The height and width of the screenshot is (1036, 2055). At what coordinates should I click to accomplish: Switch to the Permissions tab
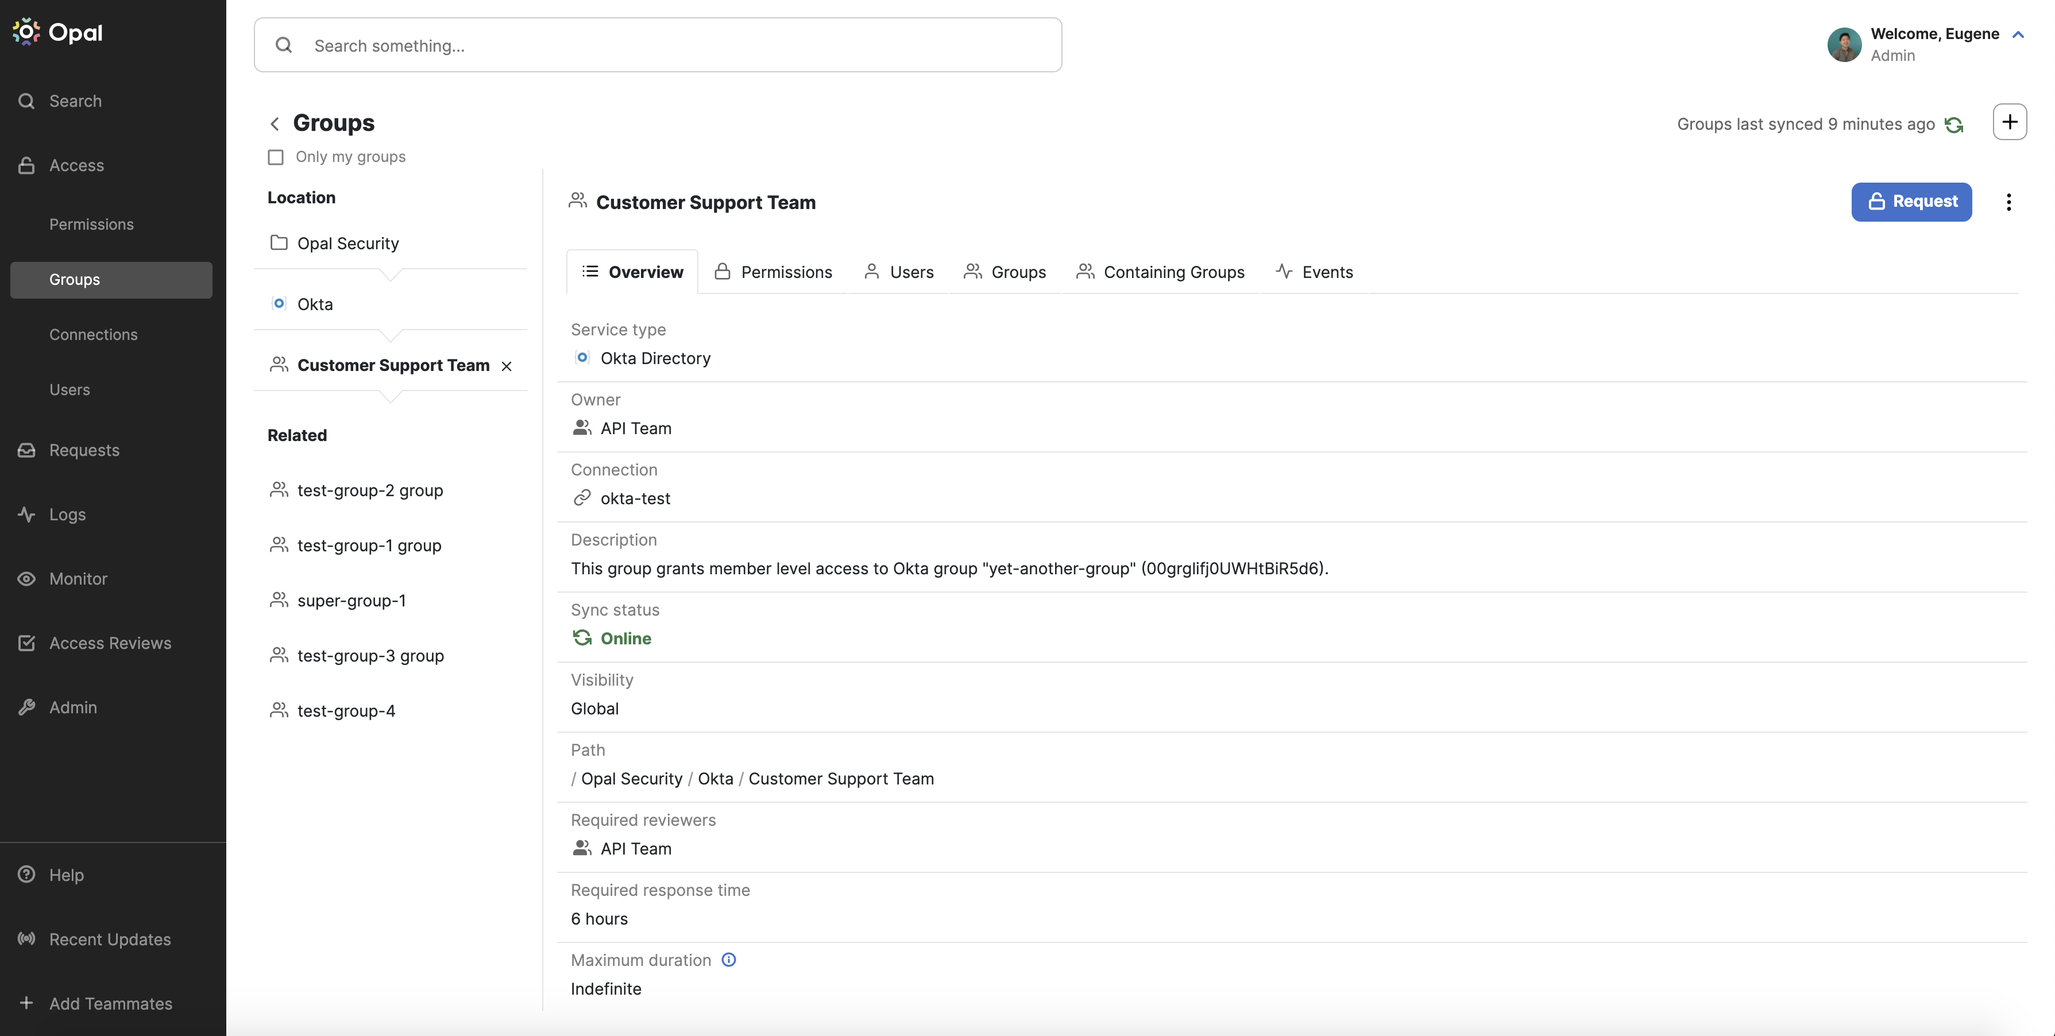(x=772, y=272)
